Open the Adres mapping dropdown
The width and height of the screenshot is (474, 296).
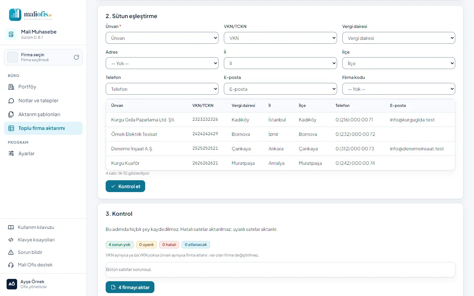[x=162, y=63]
